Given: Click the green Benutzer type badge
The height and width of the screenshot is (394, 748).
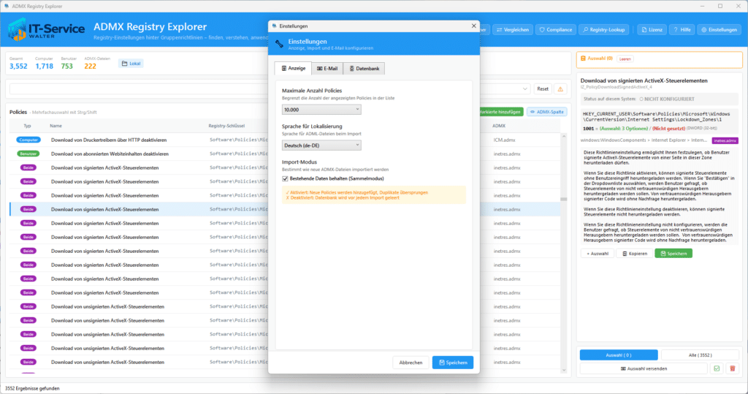Looking at the screenshot, I should [28, 154].
